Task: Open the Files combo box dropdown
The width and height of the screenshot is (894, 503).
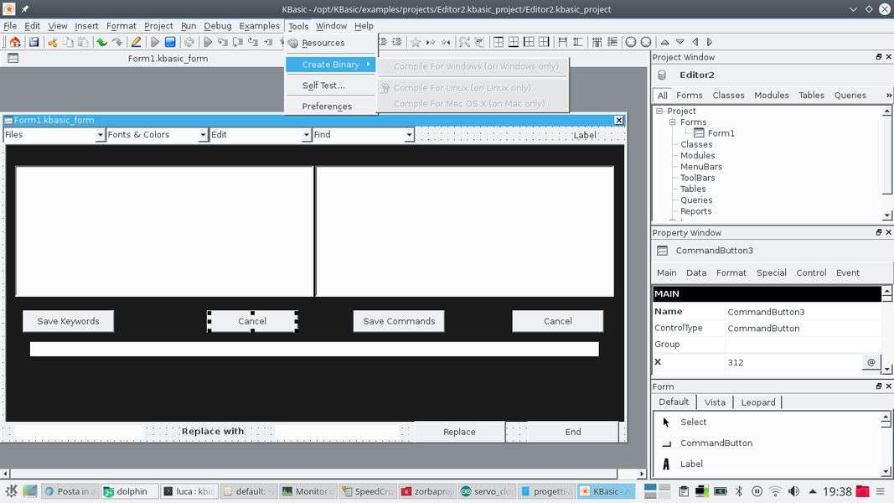Action: coord(100,135)
